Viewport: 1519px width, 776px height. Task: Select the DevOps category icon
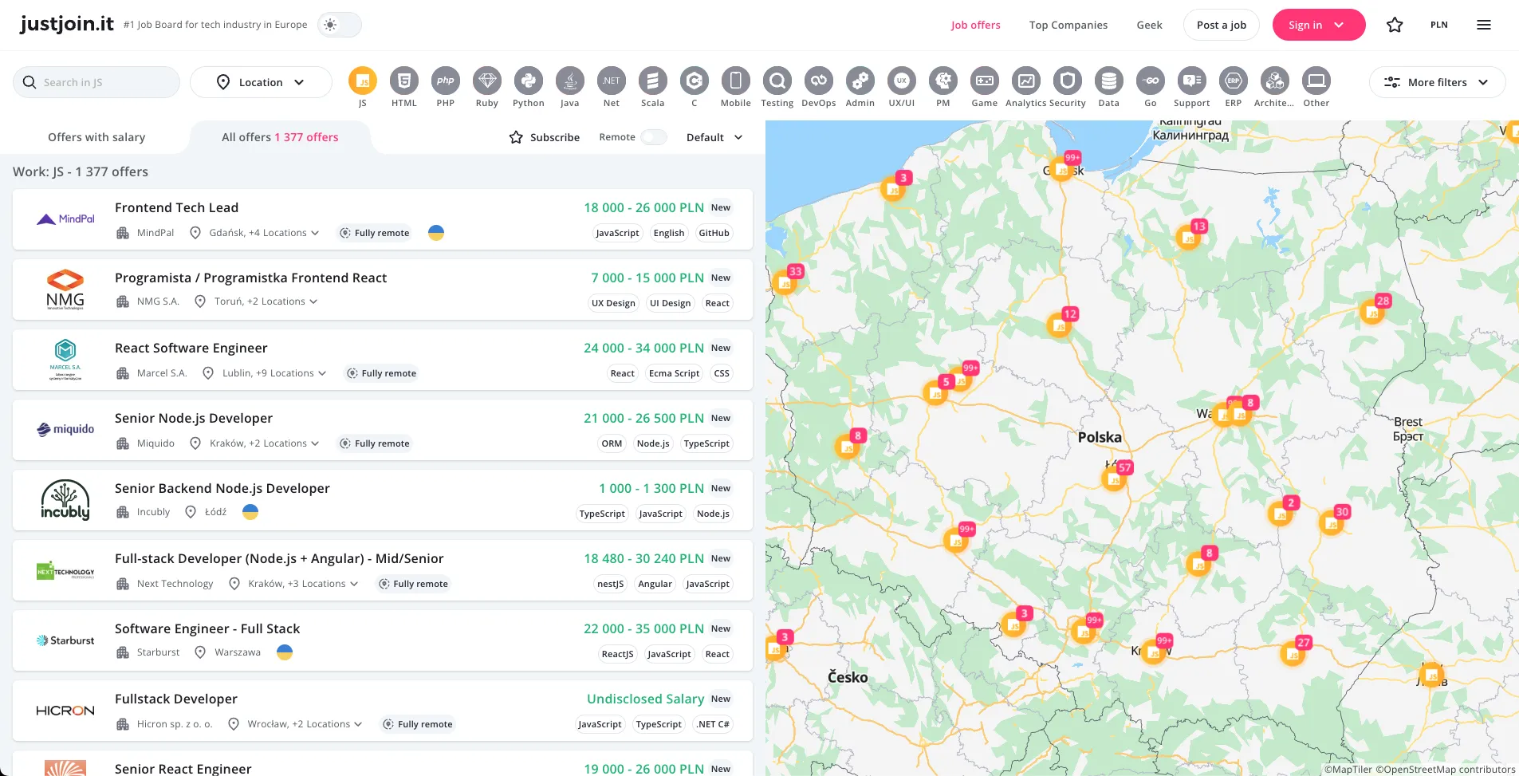[x=819, y=81]
